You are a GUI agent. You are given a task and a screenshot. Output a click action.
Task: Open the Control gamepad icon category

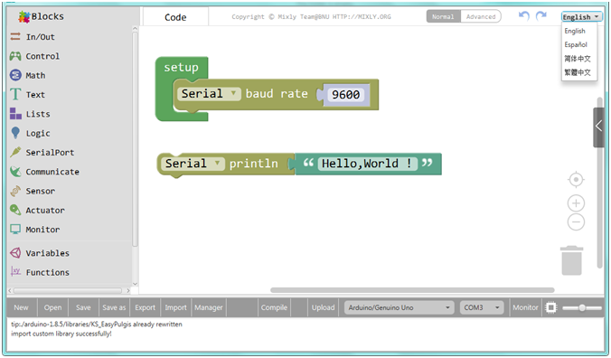15,56
